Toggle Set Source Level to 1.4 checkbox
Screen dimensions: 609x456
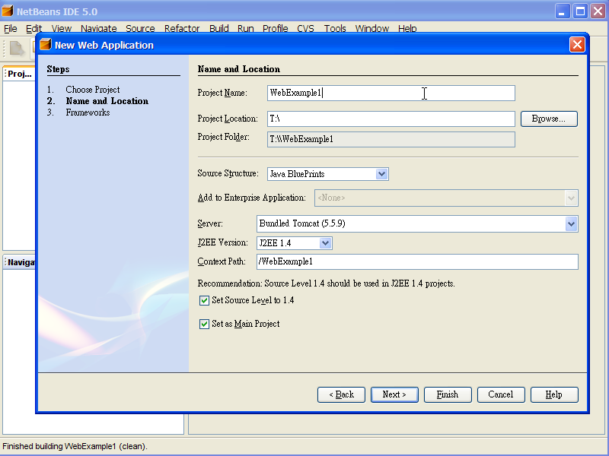[x=204, y=300]
